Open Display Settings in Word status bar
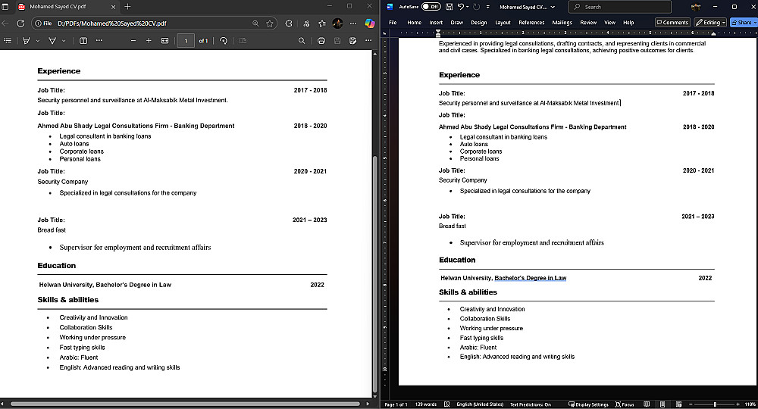The width and height of the screenshot is (758, 409). click(588, 404)
